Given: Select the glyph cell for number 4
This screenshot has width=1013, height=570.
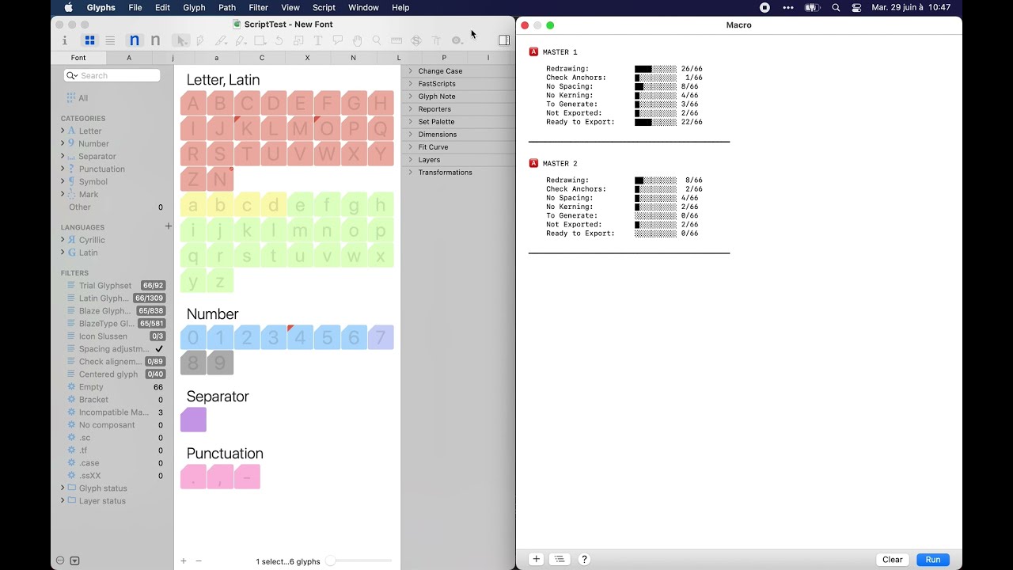Looking at the screenshot, I should [x=300, y=337].
